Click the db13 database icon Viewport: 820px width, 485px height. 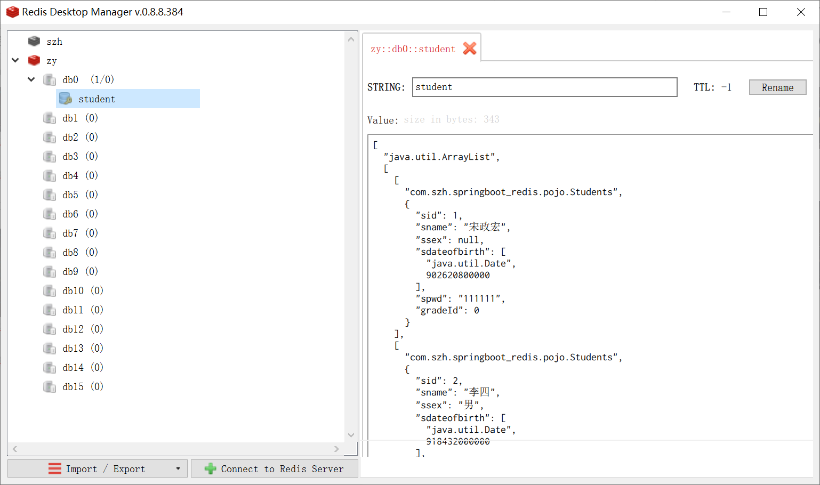click(x=50, y=348)
